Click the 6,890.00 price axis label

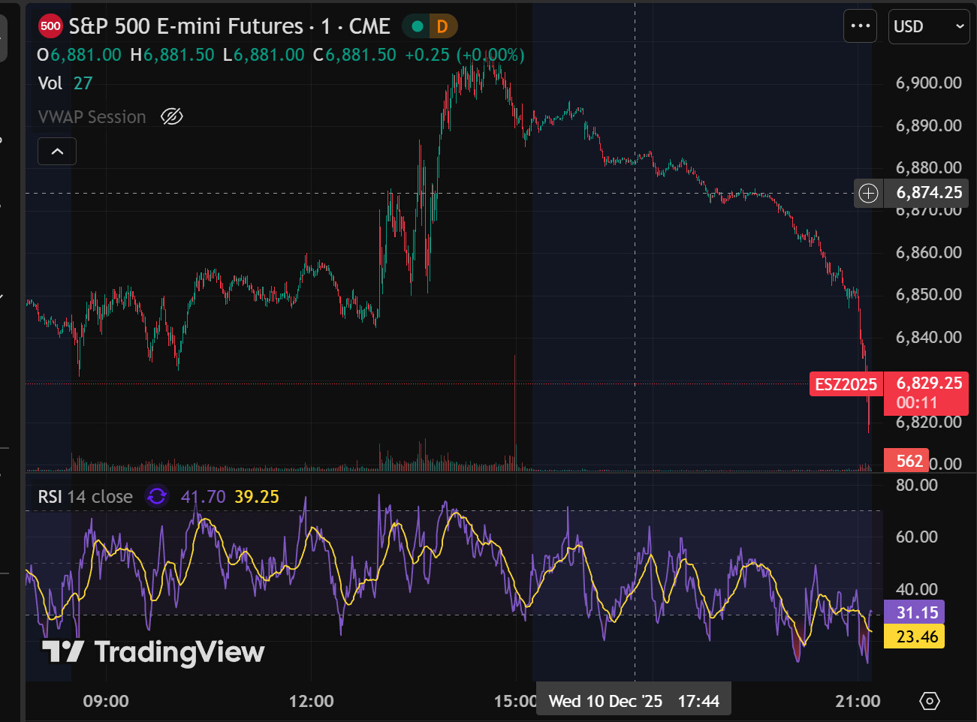pos(929,125)
